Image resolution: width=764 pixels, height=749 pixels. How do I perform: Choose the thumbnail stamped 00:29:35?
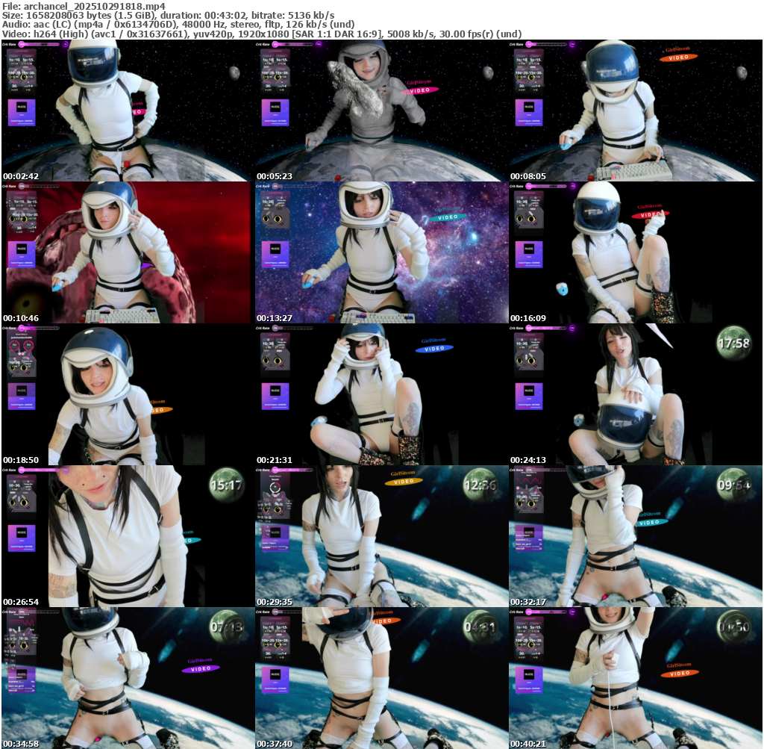click(381, 536)
